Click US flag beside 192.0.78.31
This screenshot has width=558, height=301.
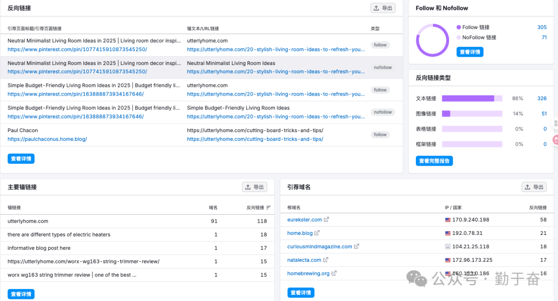point(447,233)
